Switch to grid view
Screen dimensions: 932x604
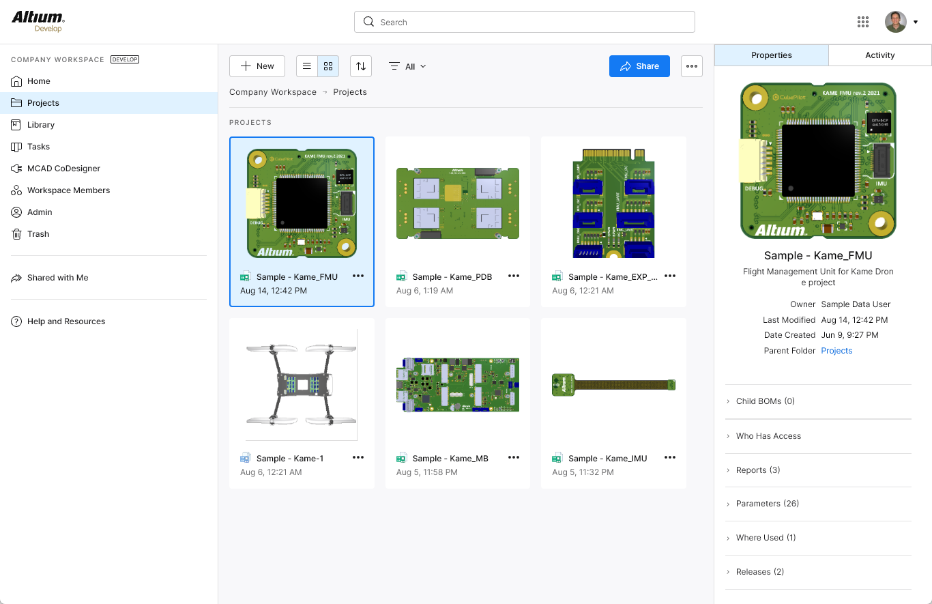click(x=328, y=66)
